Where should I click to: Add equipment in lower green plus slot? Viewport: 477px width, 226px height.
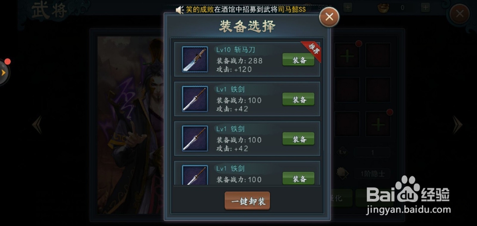378,124
